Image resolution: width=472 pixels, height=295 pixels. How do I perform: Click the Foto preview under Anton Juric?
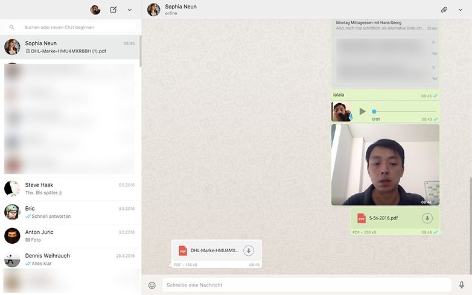pos(33,240)
